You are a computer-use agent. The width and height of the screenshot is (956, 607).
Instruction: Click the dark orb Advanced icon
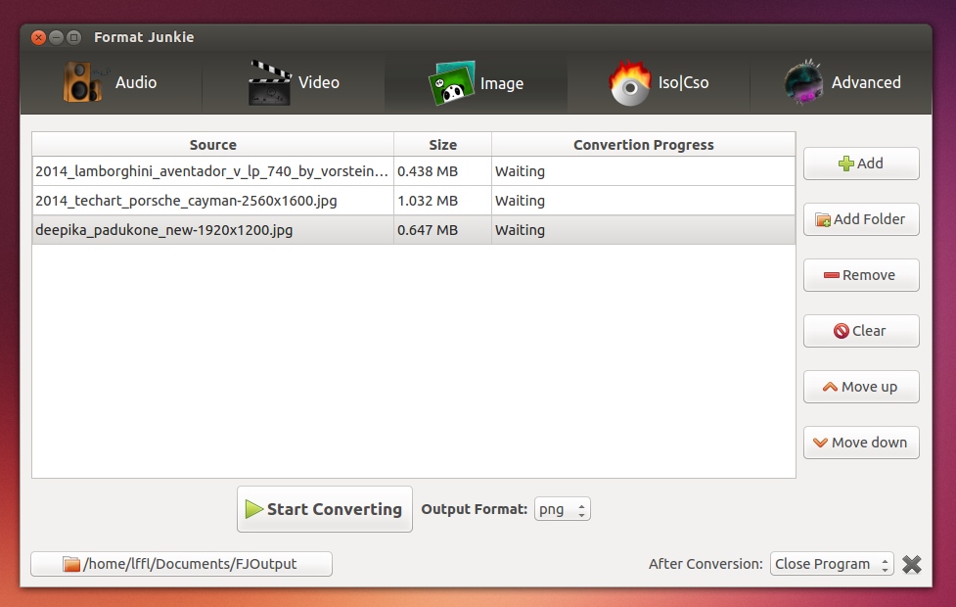(x=803, y=82)
